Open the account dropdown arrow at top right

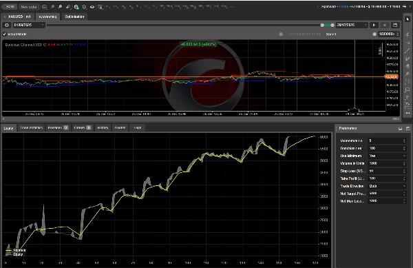410,6
